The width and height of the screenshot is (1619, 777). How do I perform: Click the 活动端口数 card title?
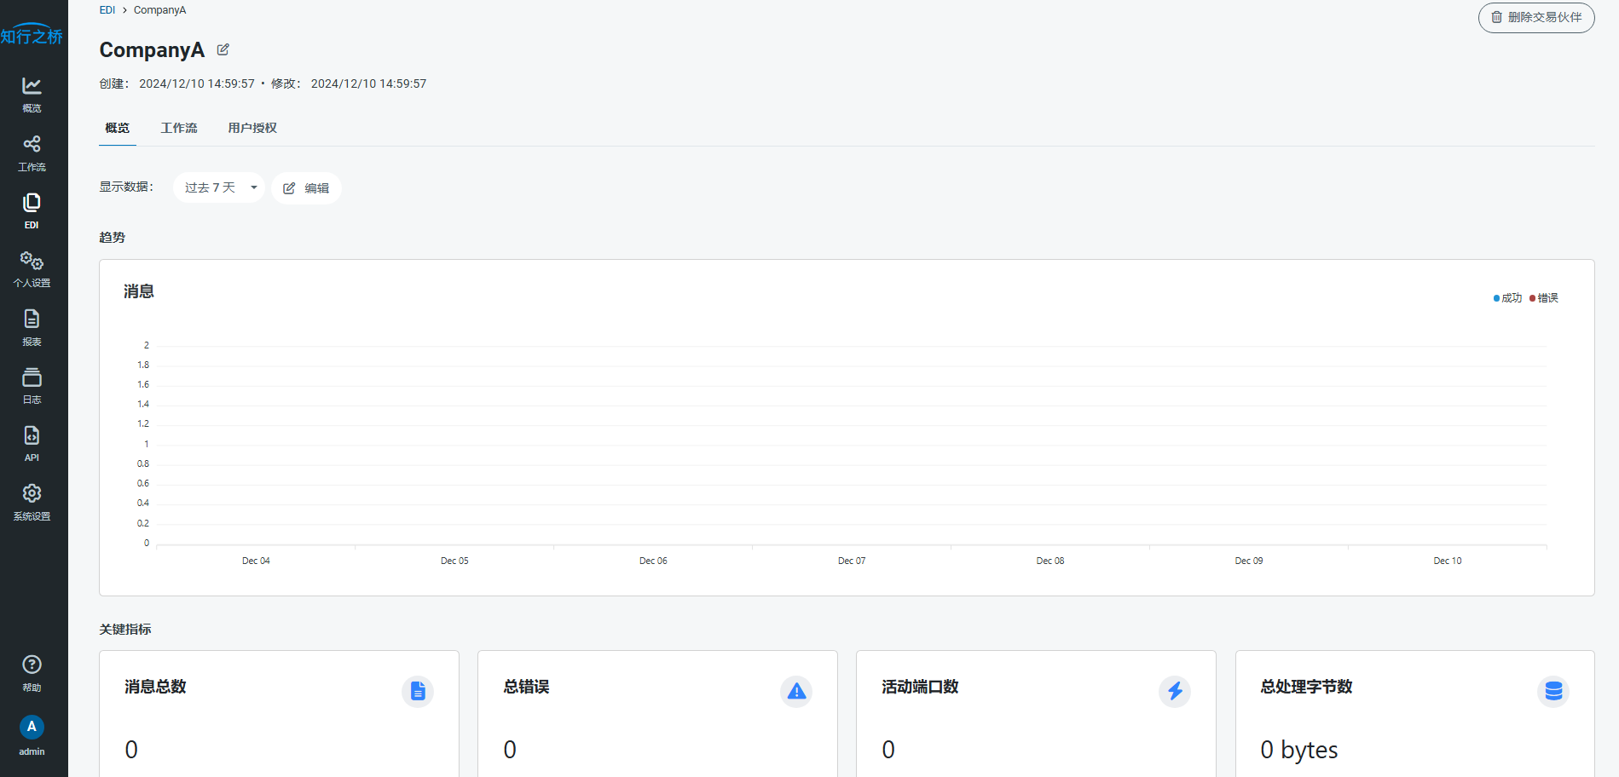tap(920, 687)
